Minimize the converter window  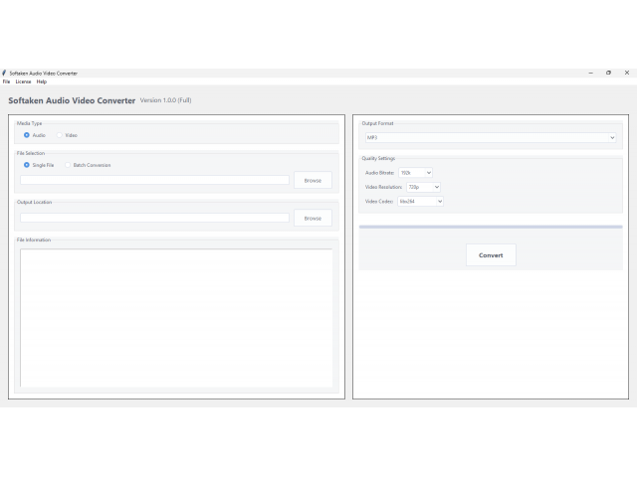tap(590, 73)
